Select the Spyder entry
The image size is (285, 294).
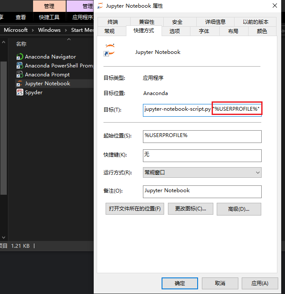[34, 92]
